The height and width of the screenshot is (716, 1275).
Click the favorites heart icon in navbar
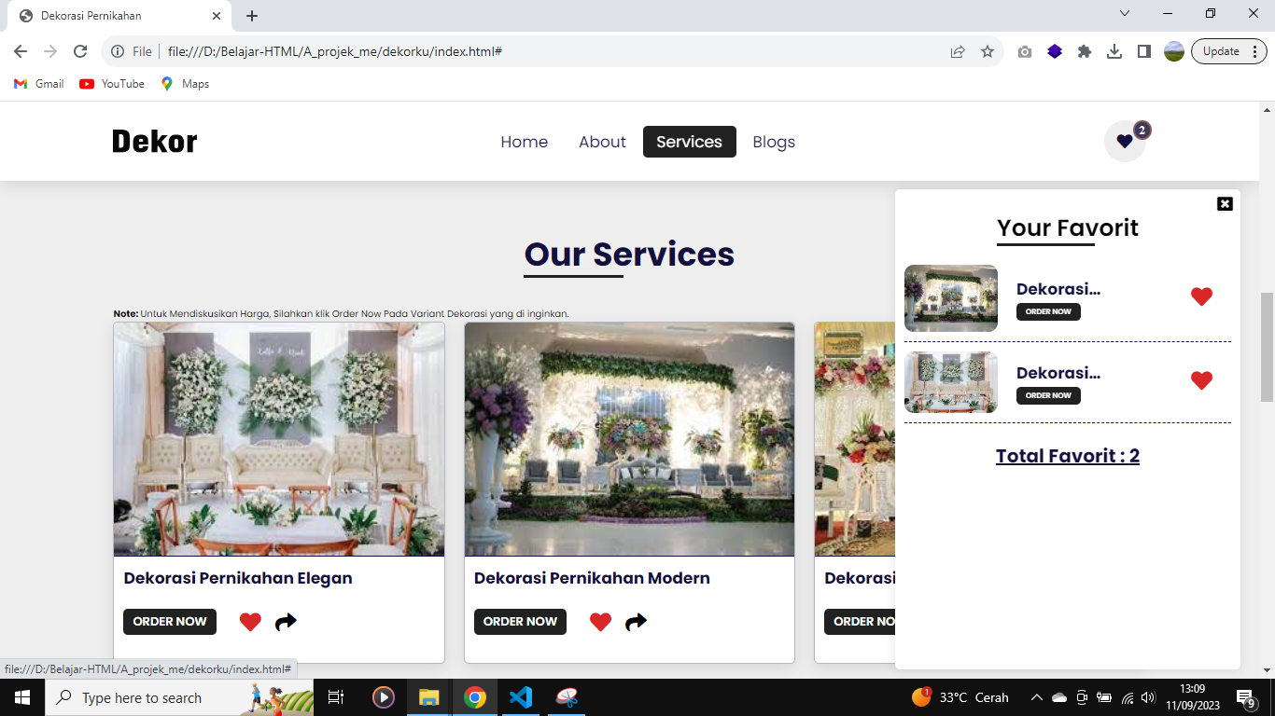coord(1125,142)
